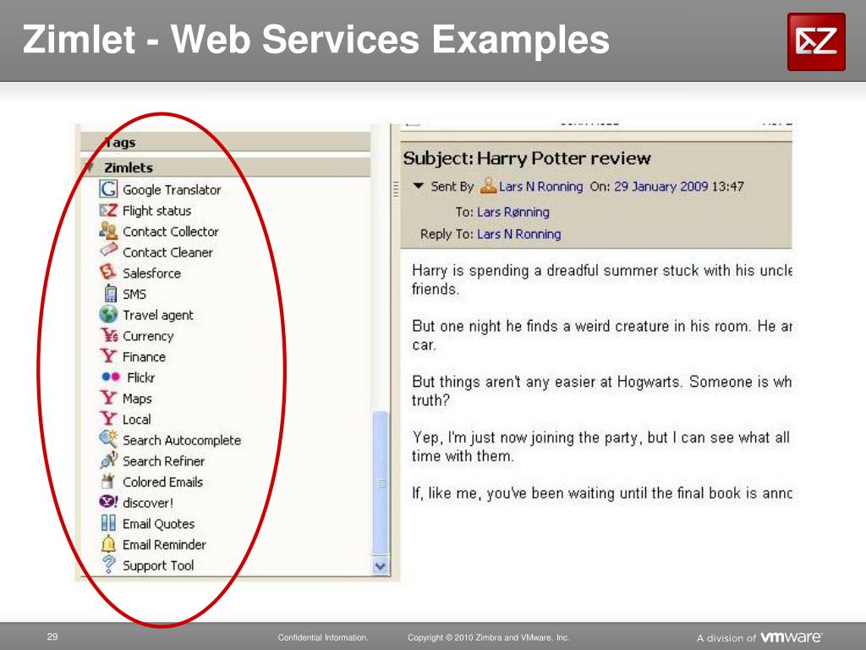This screenshot has width=866, height=650.
Task: Click the Colored Emails icon
Action: coord(107,481)
